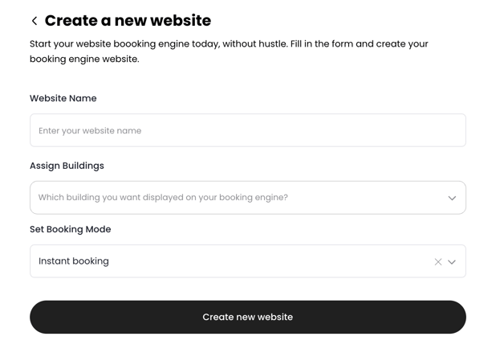Click the Website Name field label
Screen dimensions: 504x361
[63, 98]
